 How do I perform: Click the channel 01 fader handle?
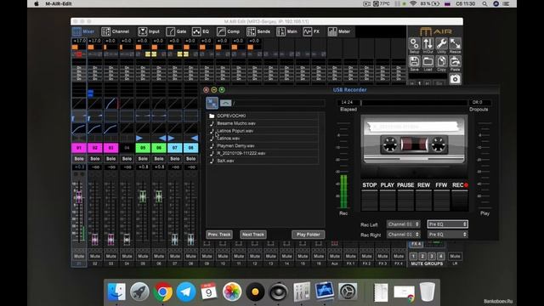[x=79, y=196]
